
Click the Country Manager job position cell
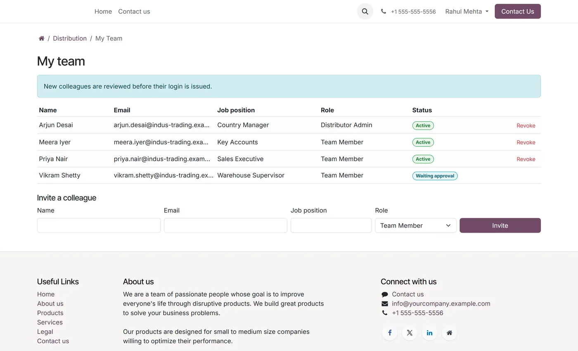click(x=243, y=125)
